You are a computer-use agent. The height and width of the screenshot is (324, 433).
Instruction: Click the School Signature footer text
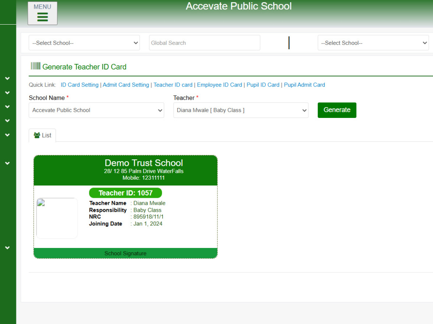click(126, 254)
